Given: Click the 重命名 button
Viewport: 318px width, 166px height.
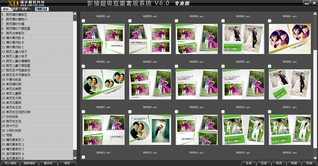Looking at the screenshot, I should (48, 163).
